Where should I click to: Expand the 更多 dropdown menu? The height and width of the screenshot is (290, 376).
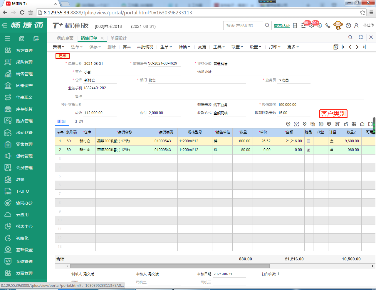(293, 47)
